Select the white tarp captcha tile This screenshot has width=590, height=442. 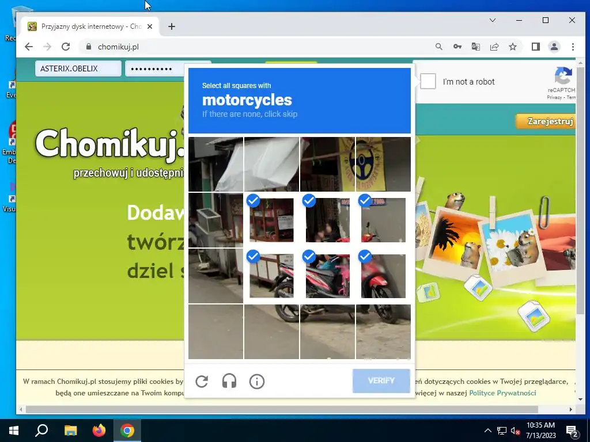(271, 164)
